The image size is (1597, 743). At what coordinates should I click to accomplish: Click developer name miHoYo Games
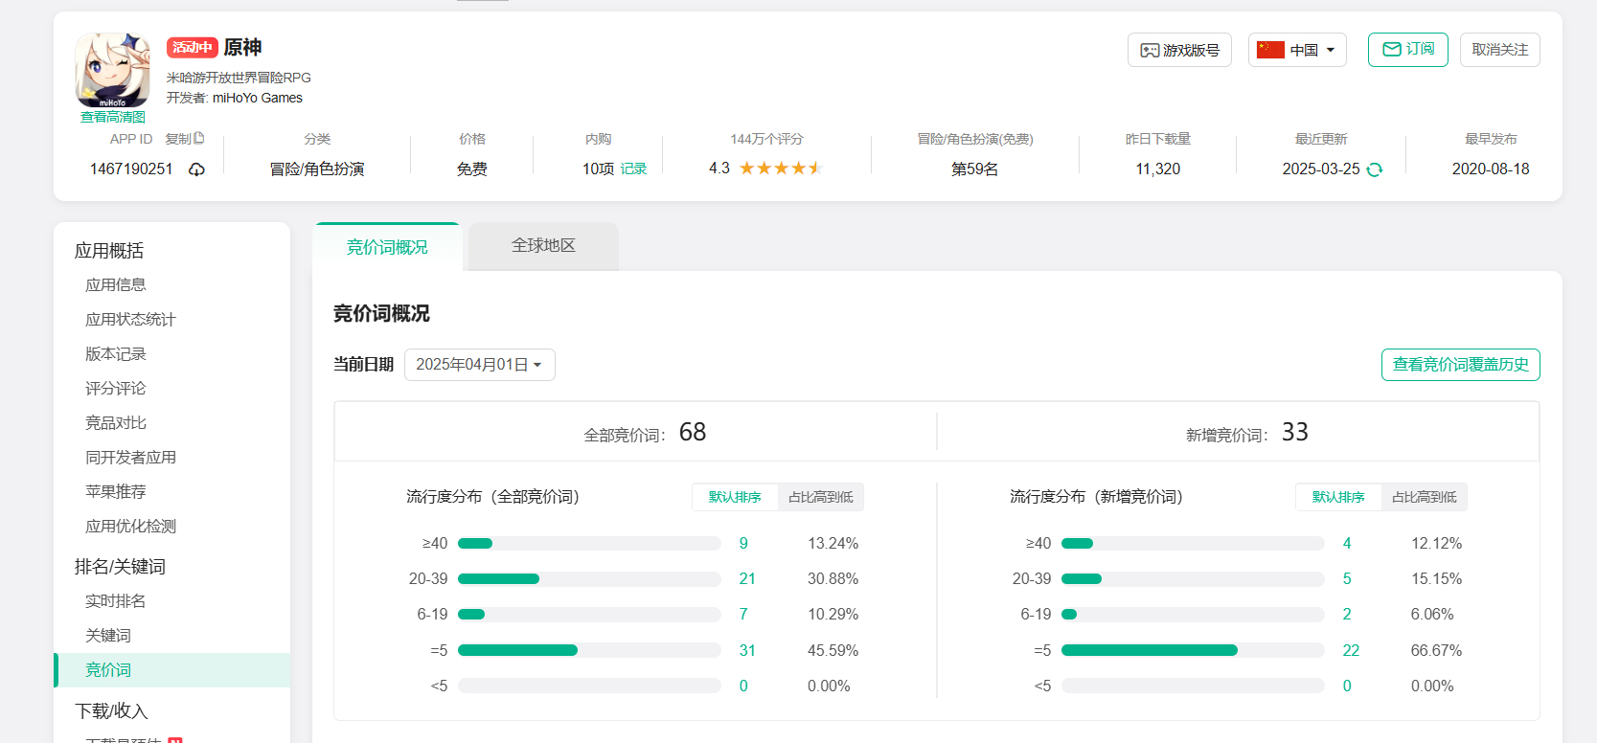tap(257, 98)
